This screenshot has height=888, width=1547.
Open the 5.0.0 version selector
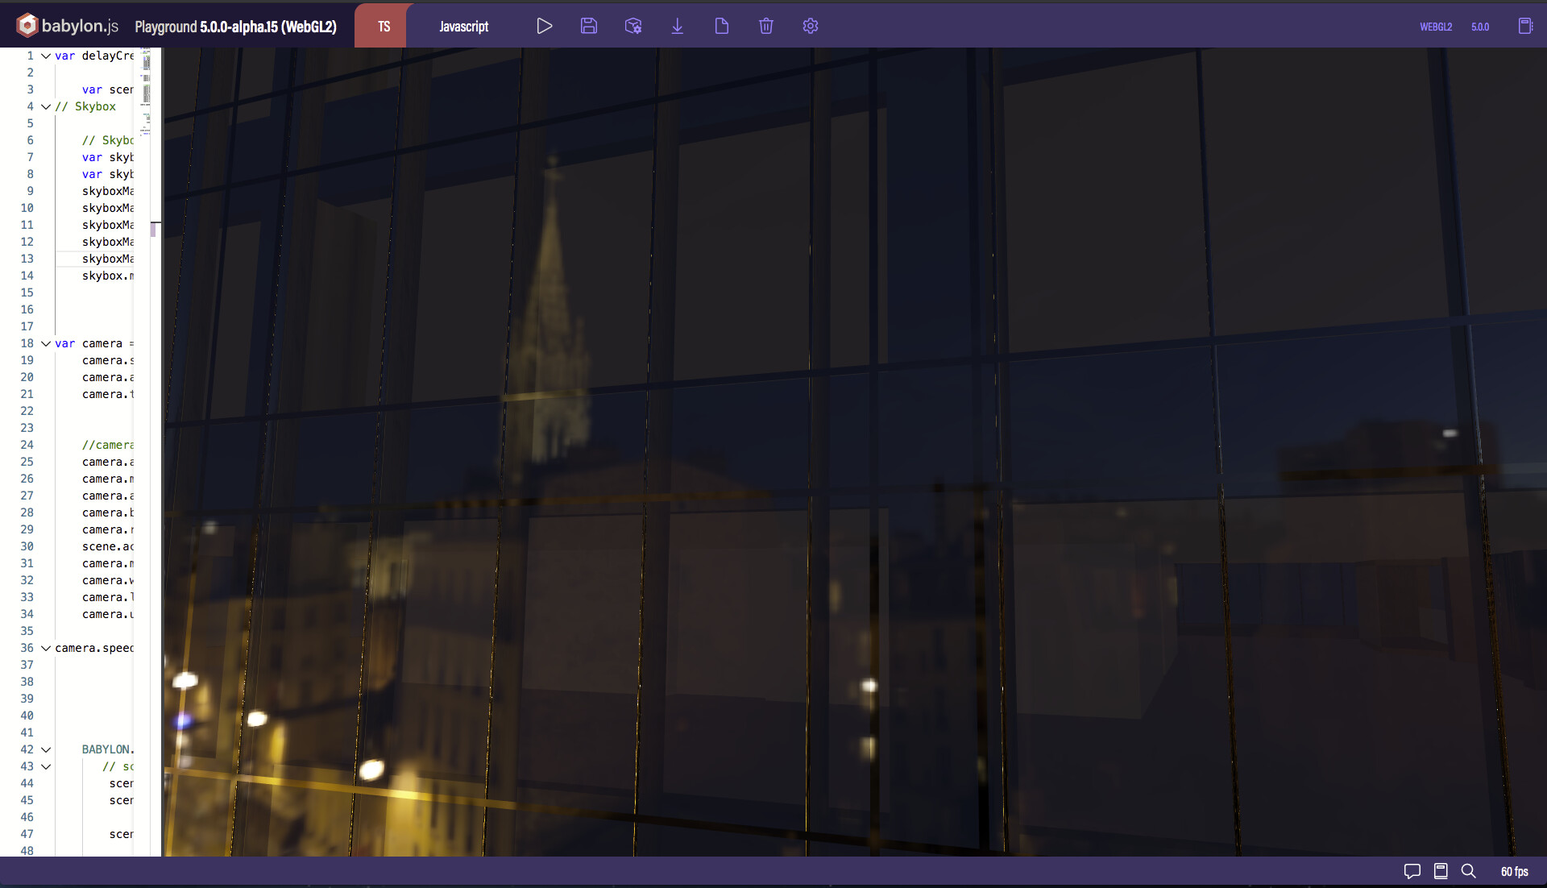(x=1480, y=27)
